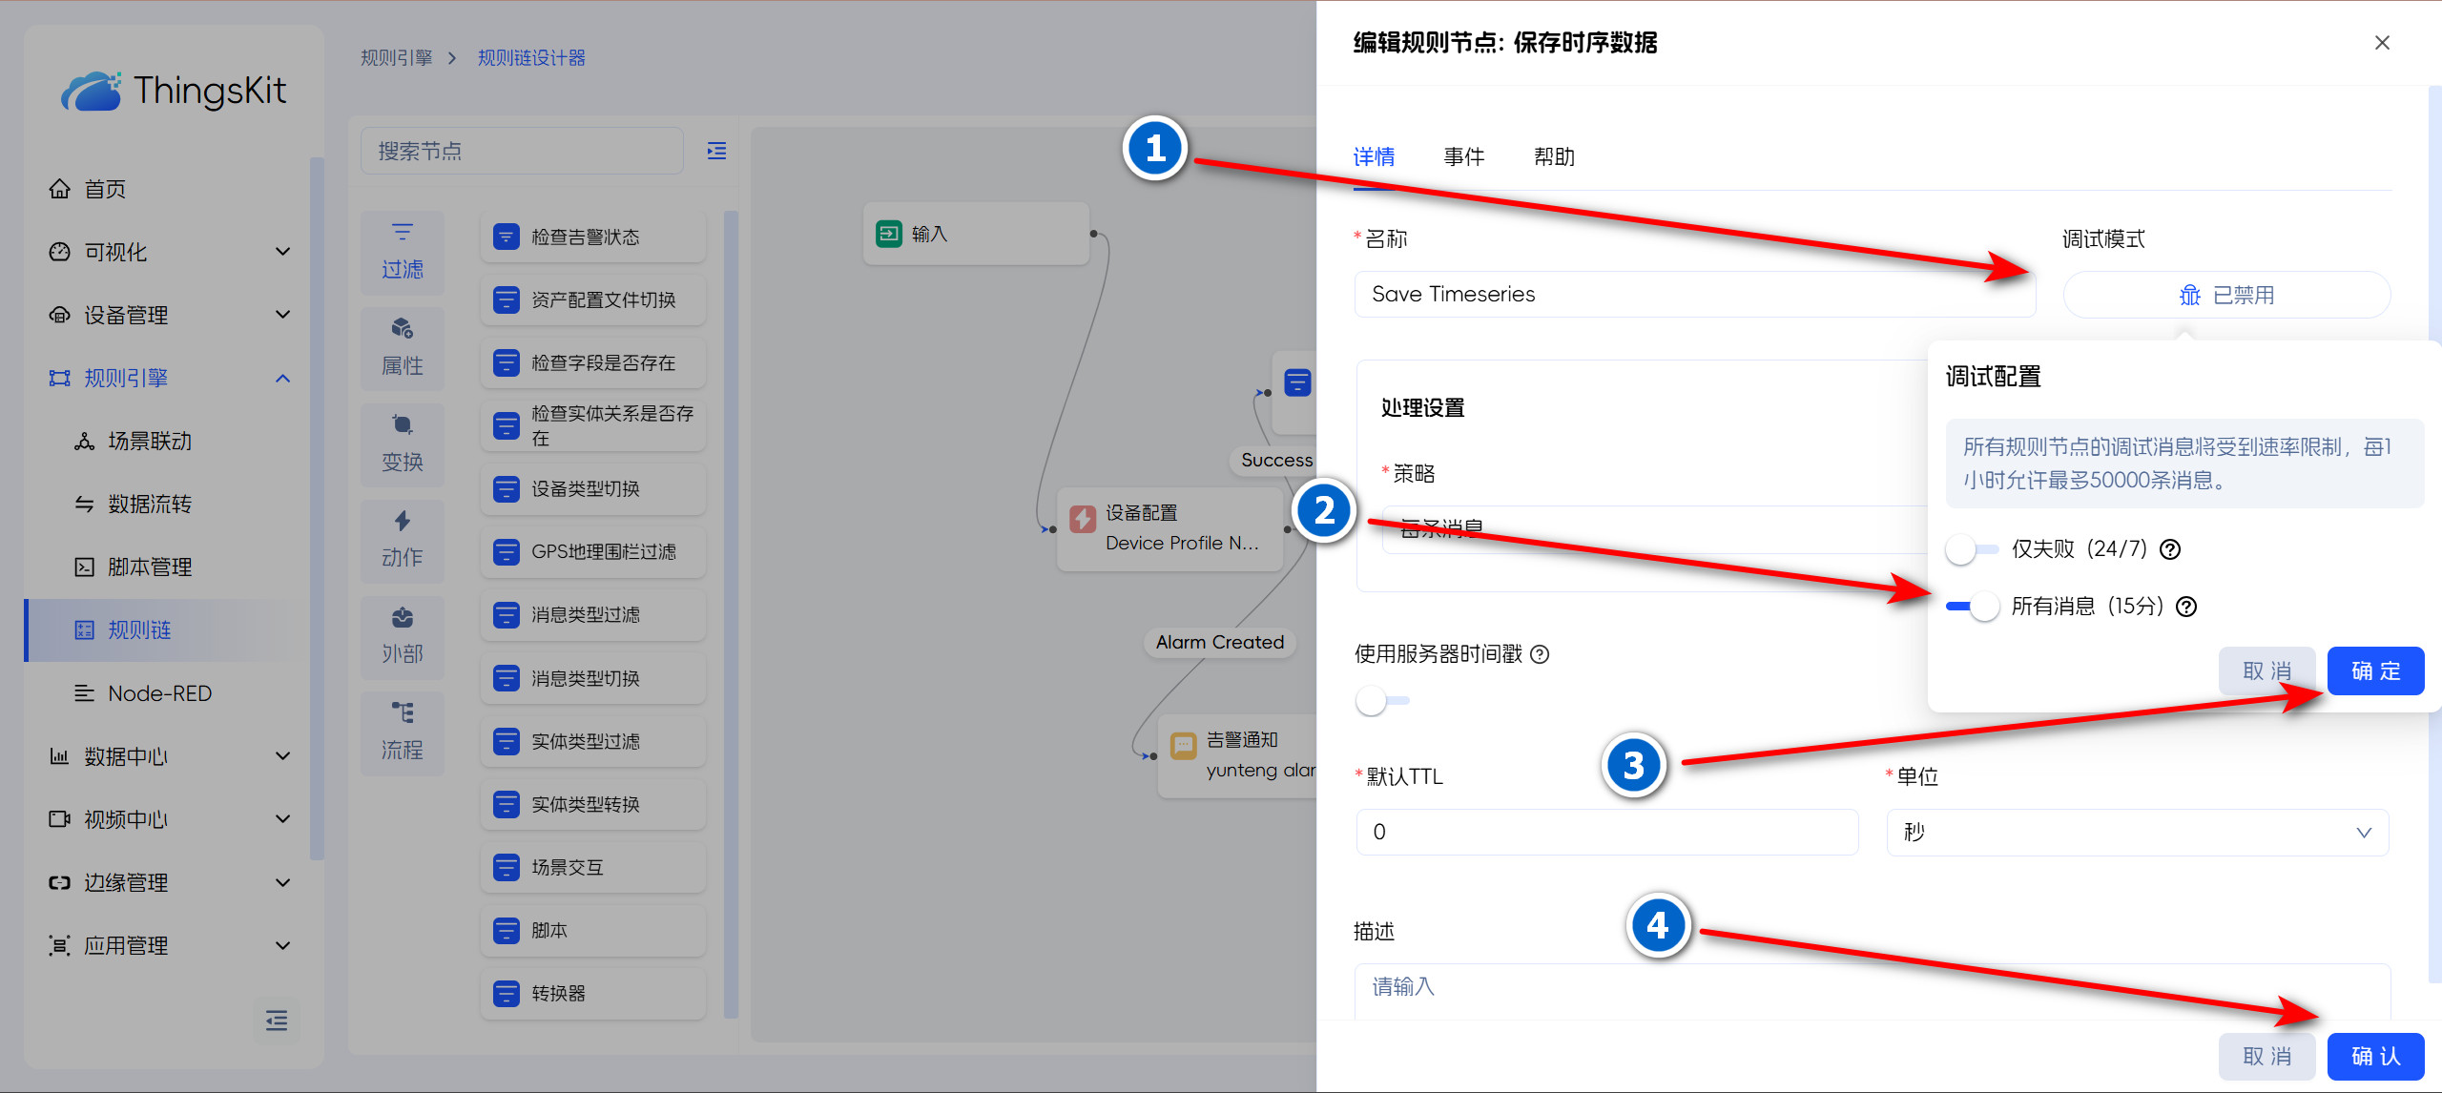
Task: Open the external (外部) node category icon
Action: (x=402, y=618)
